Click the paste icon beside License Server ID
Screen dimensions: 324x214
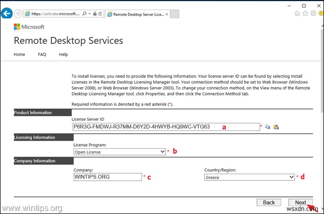click(276, 127)
